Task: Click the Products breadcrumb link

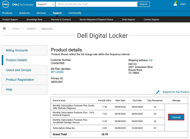Action: [x=31, y=29]
